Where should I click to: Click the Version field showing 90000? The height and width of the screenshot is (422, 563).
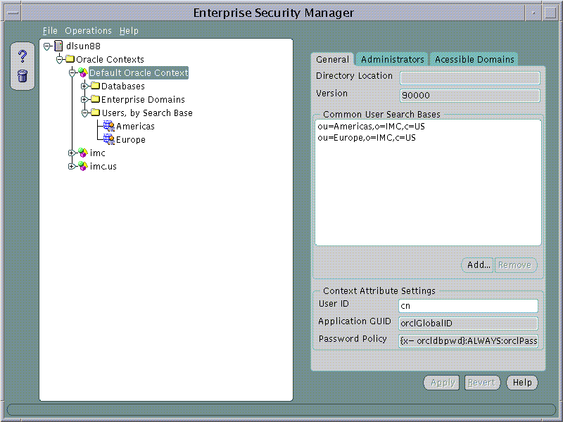(x=469, y=96)
